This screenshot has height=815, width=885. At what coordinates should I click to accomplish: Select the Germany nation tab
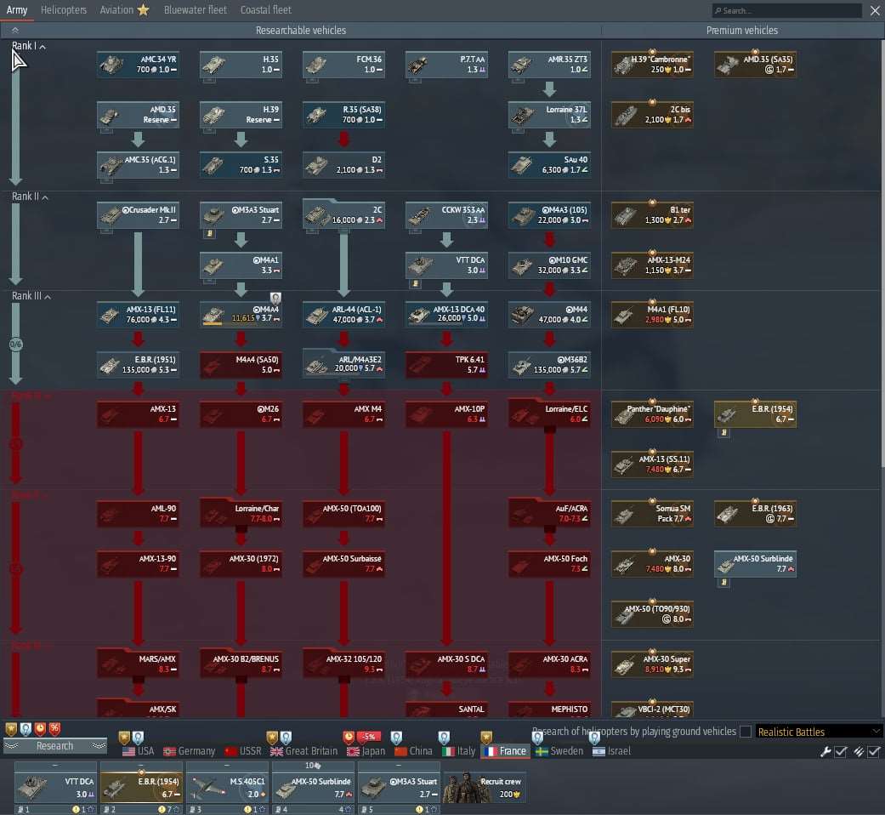click(189, 751)
